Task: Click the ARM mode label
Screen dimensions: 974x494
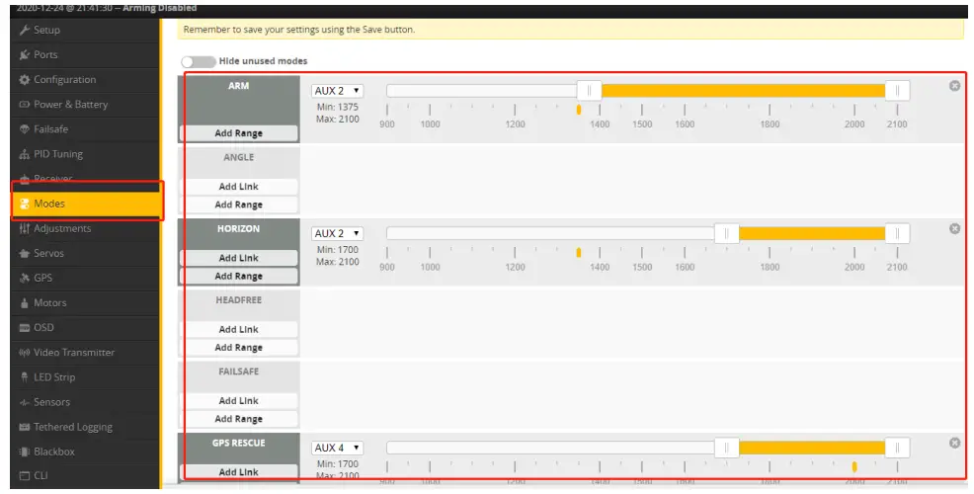Action: [x=238, y=86]
